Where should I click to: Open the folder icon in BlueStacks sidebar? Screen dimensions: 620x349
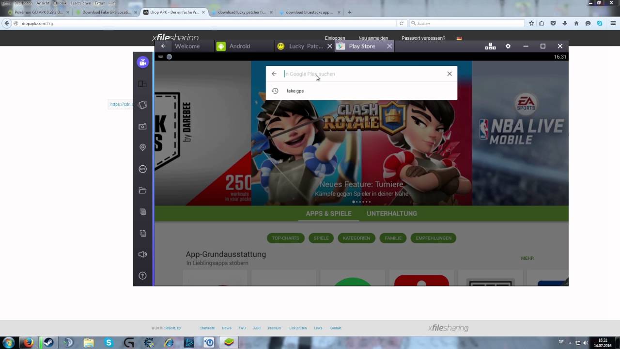coord(142,190)
